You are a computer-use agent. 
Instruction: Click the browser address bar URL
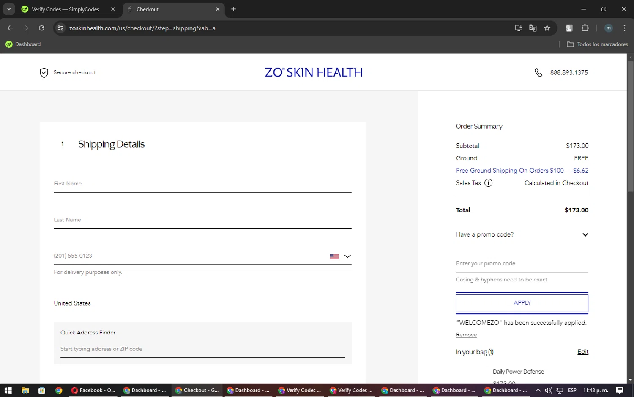click(x=142, y=28)
